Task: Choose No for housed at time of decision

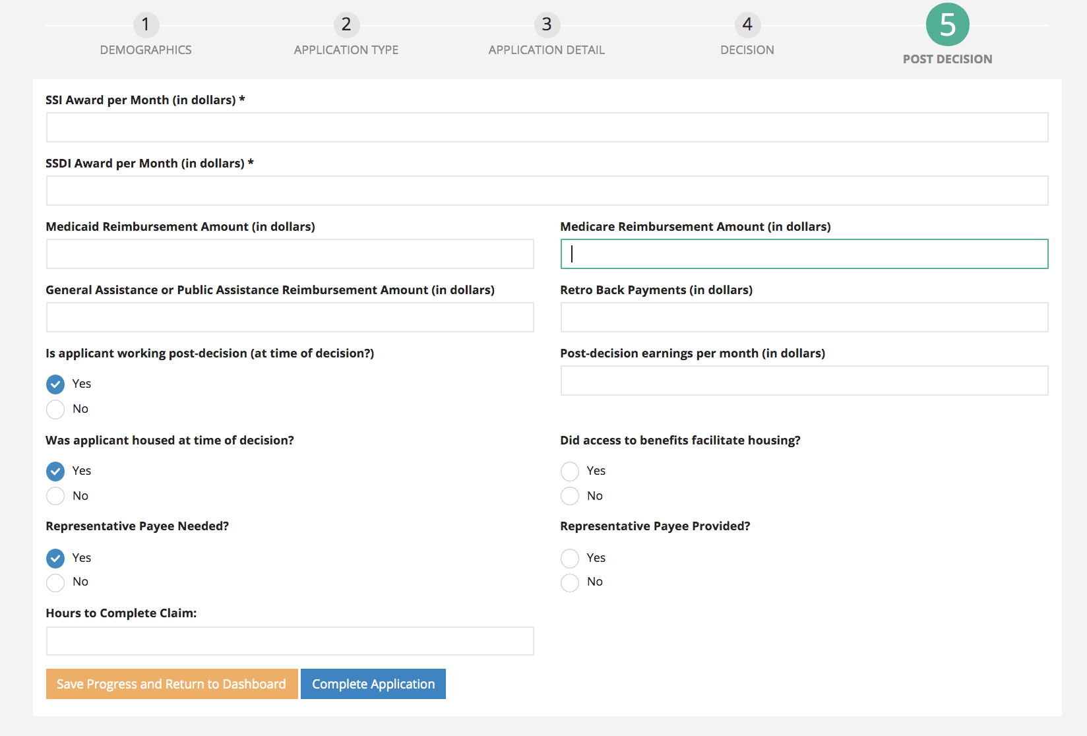Action: (55, 496)
